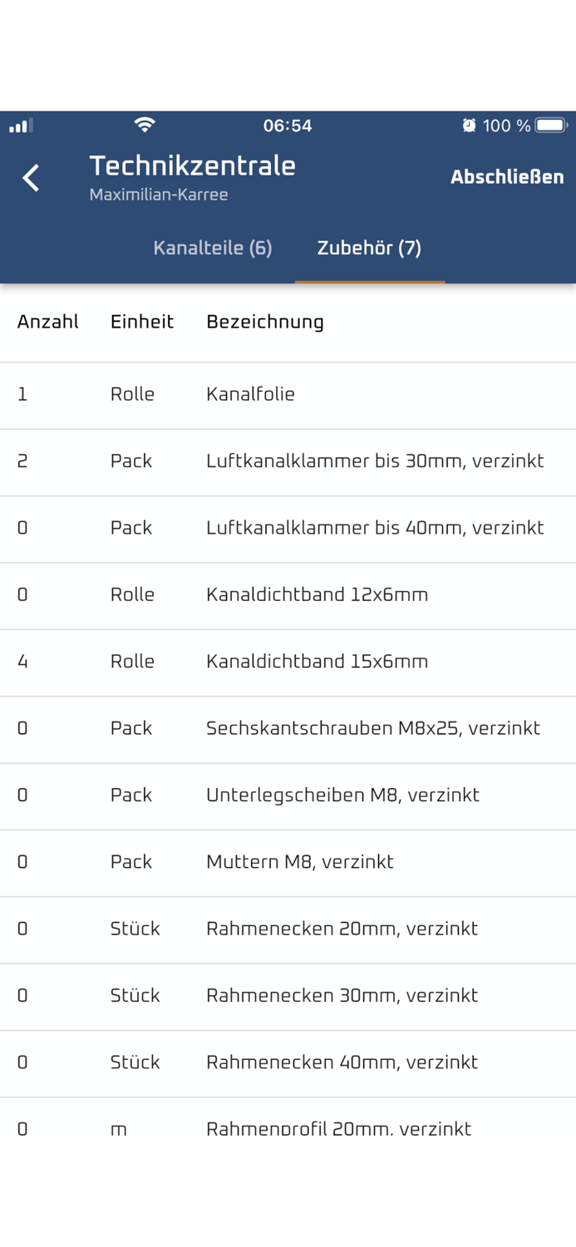
Task: Tap the Maximilian-Karree subtitle
Action: click(157, 195)
